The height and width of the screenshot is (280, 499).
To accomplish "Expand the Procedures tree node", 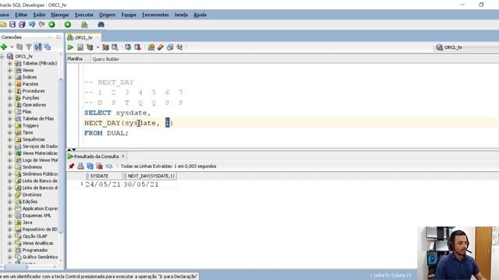I will click(x=9, y=91).
